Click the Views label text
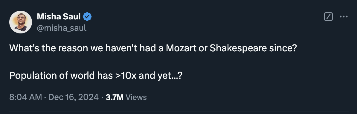 (x=136, y=97)
